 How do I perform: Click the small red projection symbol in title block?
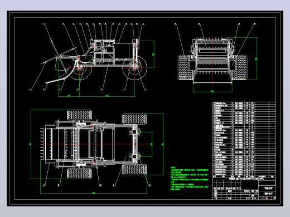point(265,198)
